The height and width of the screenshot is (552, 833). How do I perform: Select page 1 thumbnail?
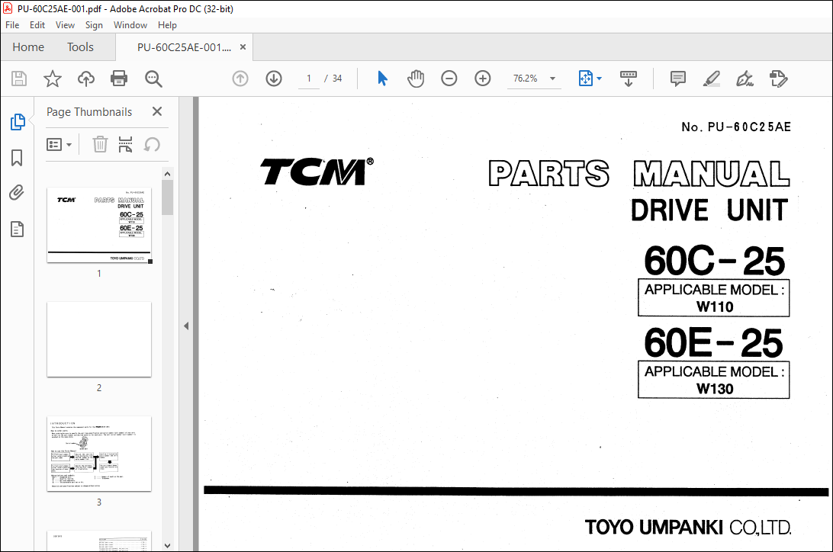99,225
